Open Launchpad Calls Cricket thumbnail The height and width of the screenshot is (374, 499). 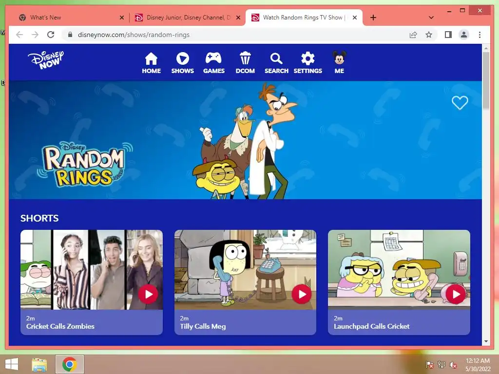click(399, 270)
